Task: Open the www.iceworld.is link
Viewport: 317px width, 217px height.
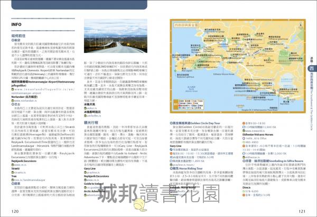Action: 255,131
